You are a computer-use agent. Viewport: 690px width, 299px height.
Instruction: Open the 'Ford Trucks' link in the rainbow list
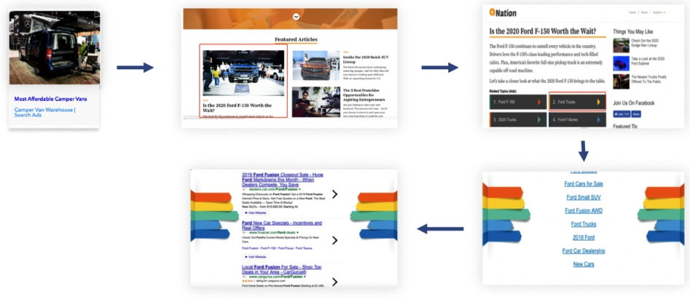click(x=584, y=224)
